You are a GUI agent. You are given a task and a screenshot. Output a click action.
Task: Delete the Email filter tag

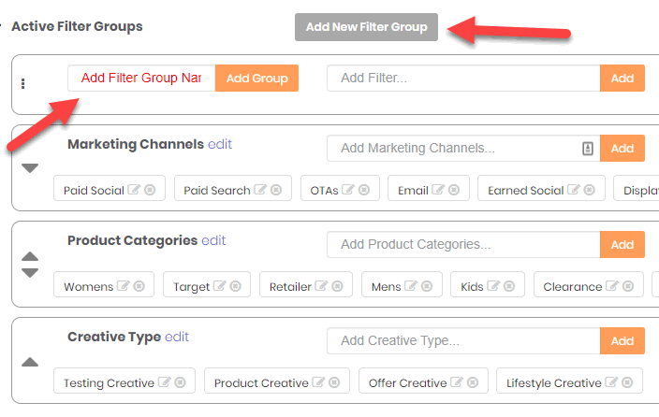(x=453, y=190)
